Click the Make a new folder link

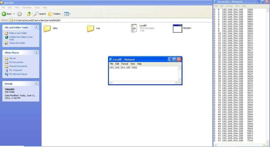click(x=18, y=33)
